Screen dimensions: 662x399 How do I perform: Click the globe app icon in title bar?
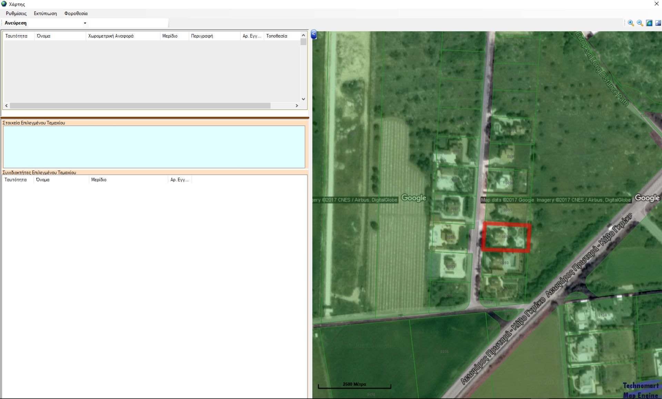tap(4, 4)
